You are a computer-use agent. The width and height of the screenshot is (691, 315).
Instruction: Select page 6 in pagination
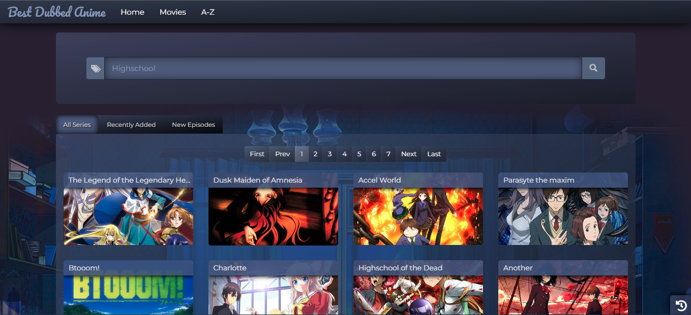(x=374, y=154)
